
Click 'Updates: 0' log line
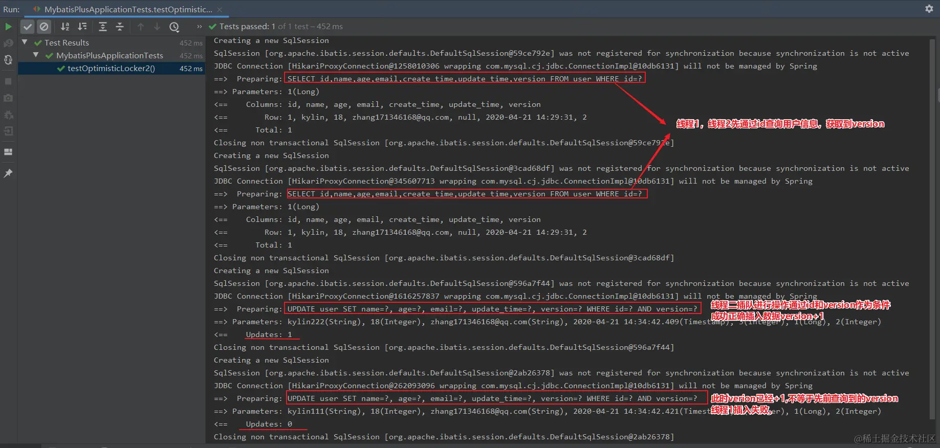pos(269,424)
